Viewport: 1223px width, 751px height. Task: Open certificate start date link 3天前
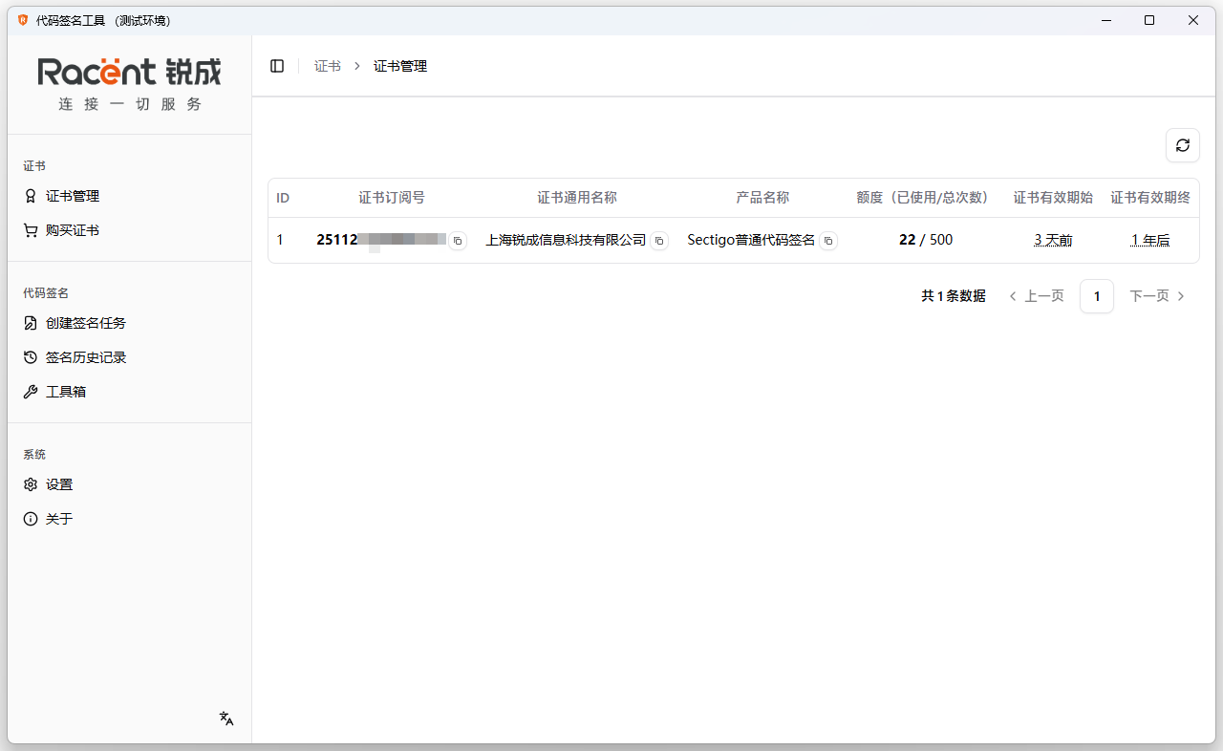click(1052, 240)
